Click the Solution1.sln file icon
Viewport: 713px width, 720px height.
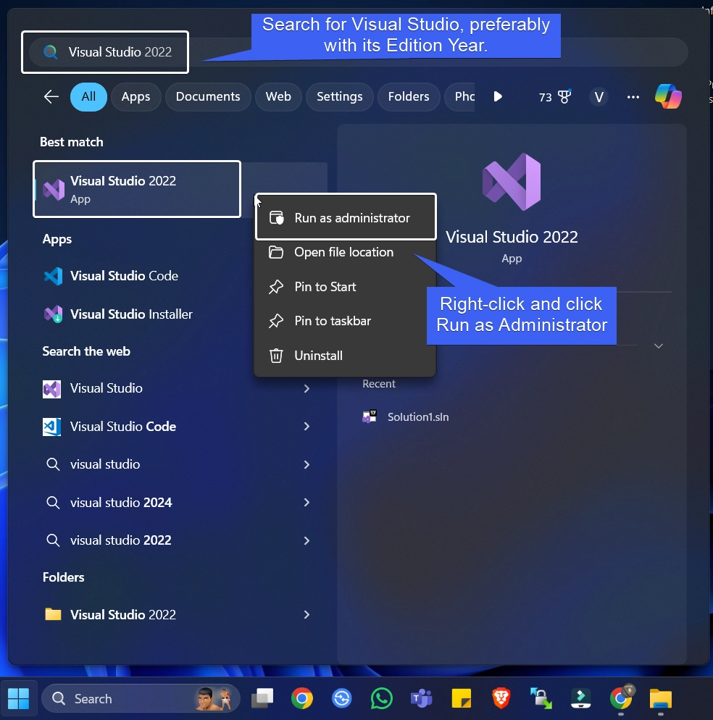[x=370, y=416]
